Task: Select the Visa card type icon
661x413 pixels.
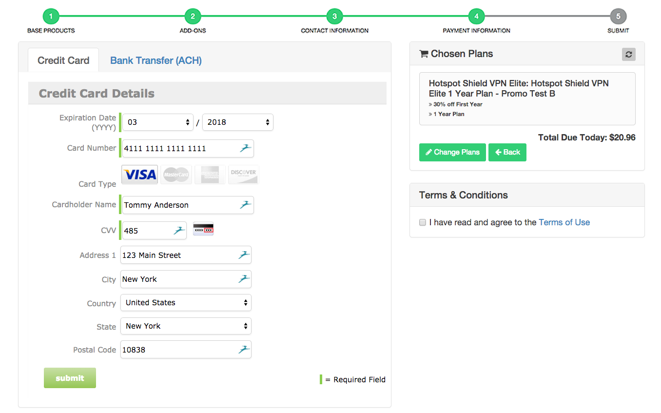Action: click(139, 175)
